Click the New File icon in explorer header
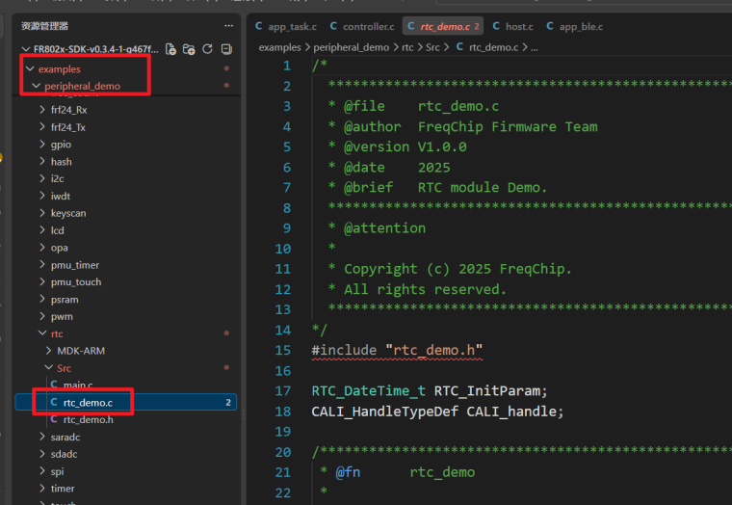The height and width of the screenshot is (505, 732). (x=170, y=49)
